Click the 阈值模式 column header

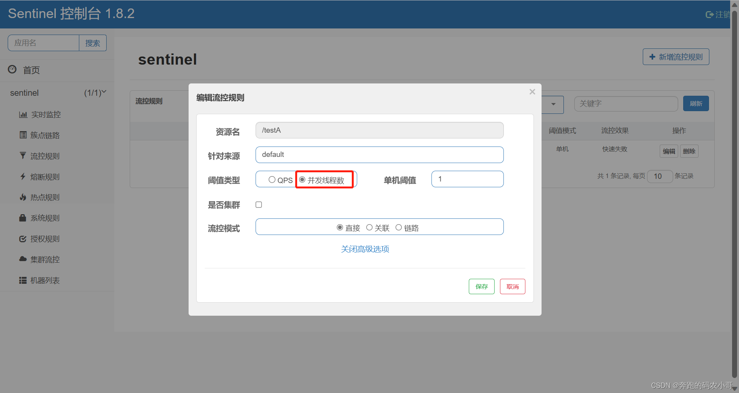[x=562, y=131]
